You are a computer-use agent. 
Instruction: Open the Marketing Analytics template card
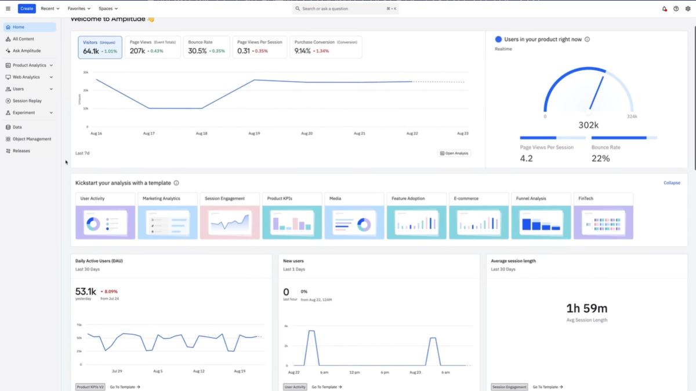point(168,216)
